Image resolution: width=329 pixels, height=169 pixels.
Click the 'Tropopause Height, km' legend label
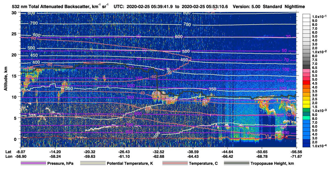[273, 164]
